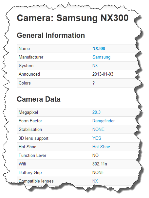Select the 2013-01-03 announced date value
Viewport: 149px width, 198px height.
[x=103, y=74]
